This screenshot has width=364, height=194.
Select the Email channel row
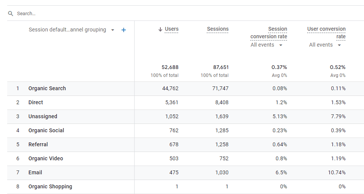(185, 173)
